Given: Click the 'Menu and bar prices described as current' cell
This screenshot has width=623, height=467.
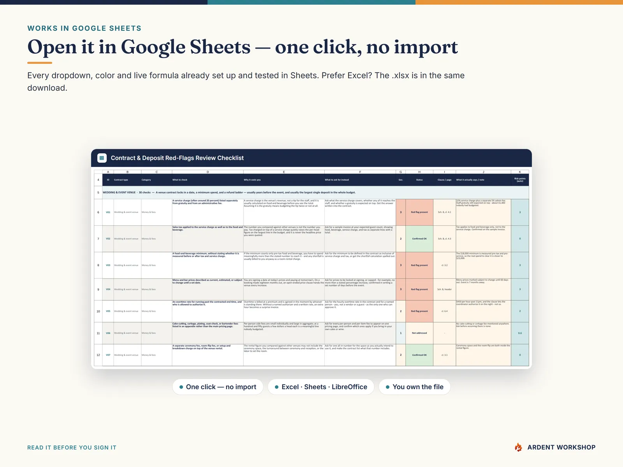Looking at the screenshot, I should tap(208, 290).
